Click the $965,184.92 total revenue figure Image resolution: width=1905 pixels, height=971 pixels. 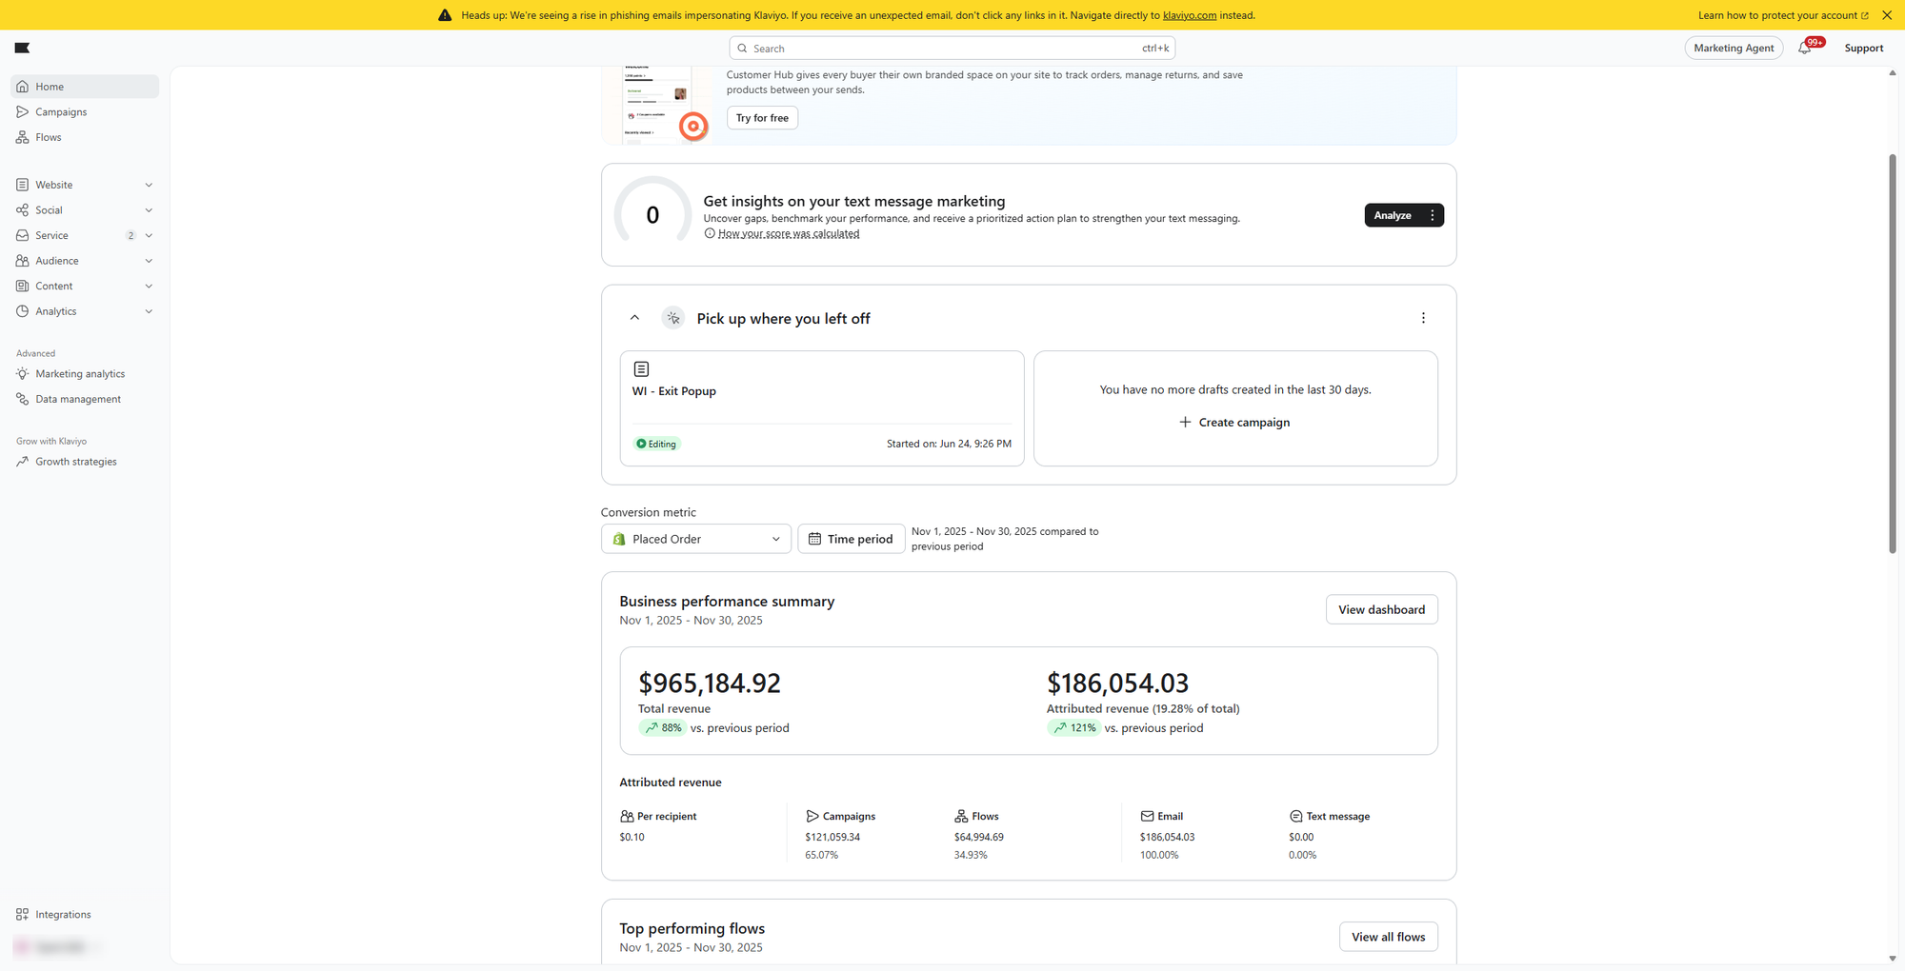(x=710, y=683)
